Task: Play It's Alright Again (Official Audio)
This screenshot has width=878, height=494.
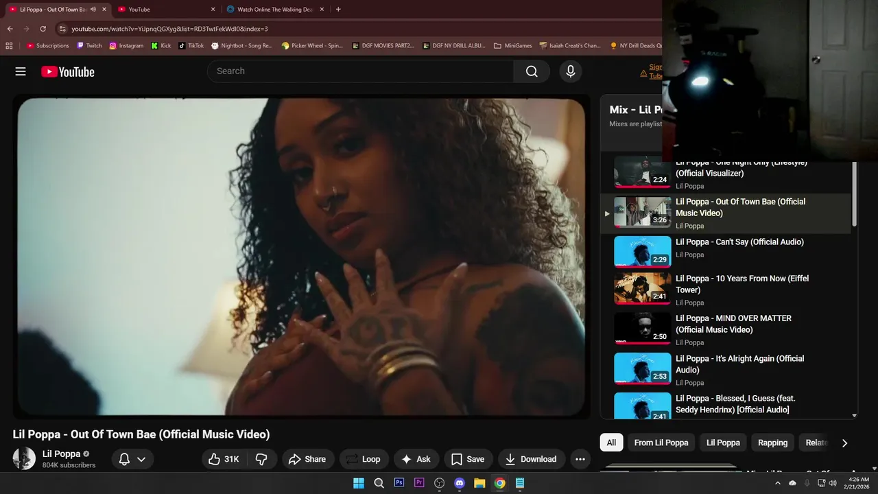Action: point(726,370)
